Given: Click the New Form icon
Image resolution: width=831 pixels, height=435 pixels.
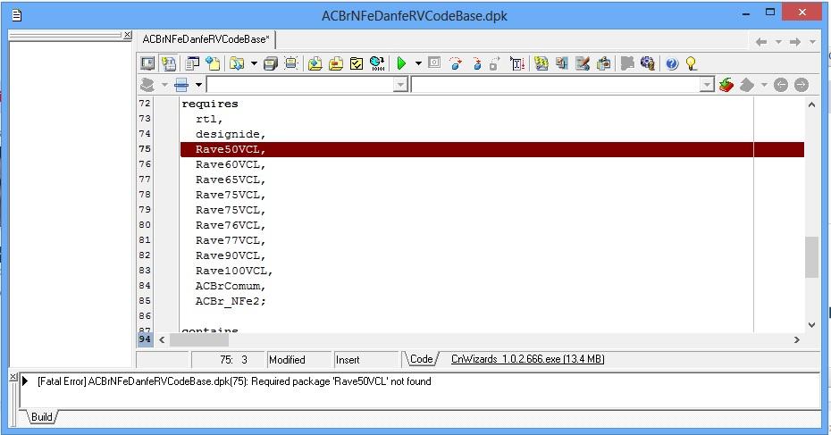Looking at the screenshot, I should 213,63.
